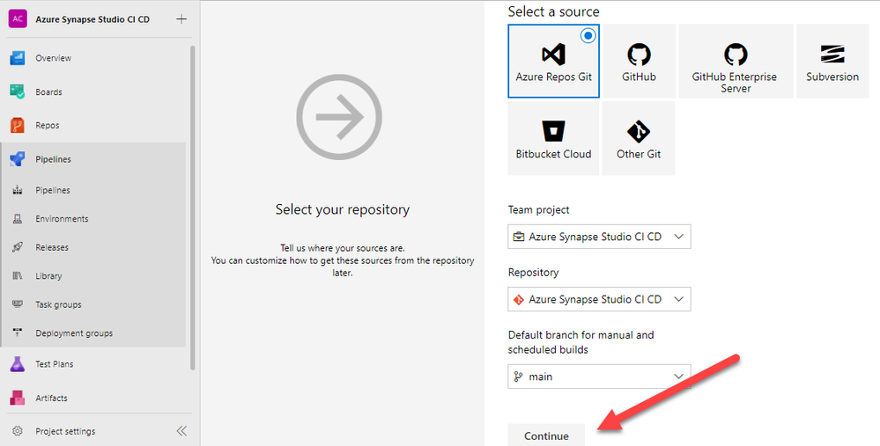This screenshot has width=880, height=446.
Task: Select GitHub as the source
Action: [639, 61]
